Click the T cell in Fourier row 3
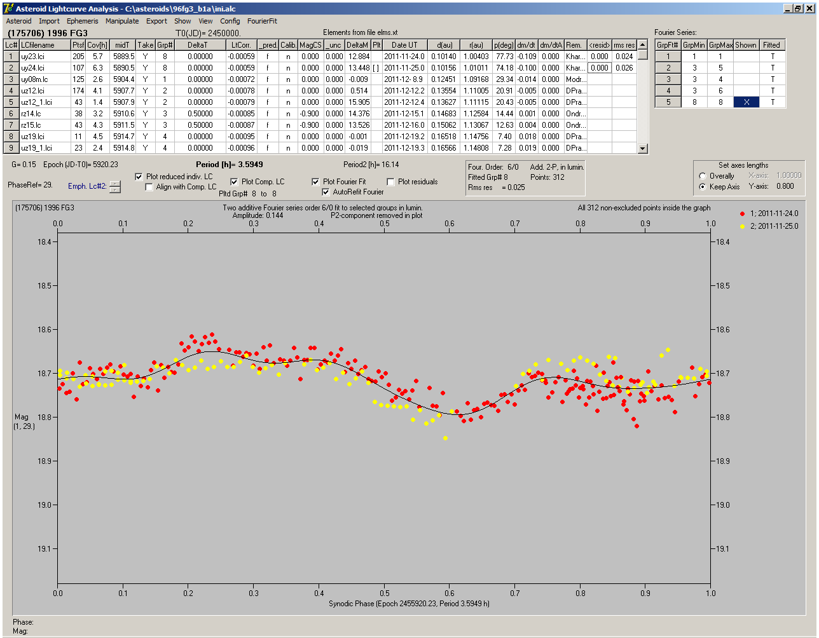 [x=772, y=79]
